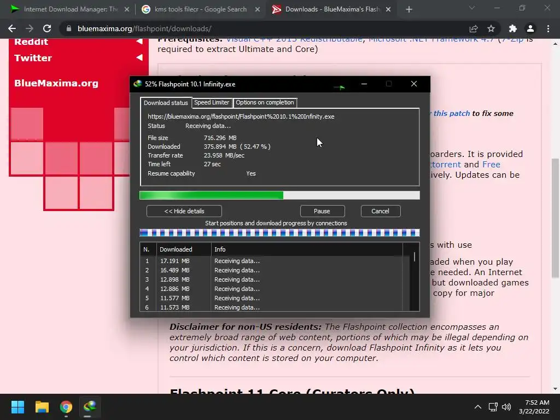
Task: Expand the Reddit sidebar arrow
Action: (139, 42)
